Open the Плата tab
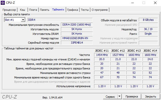This screenshot has width=161, height=100. click(x=33, y=10)
